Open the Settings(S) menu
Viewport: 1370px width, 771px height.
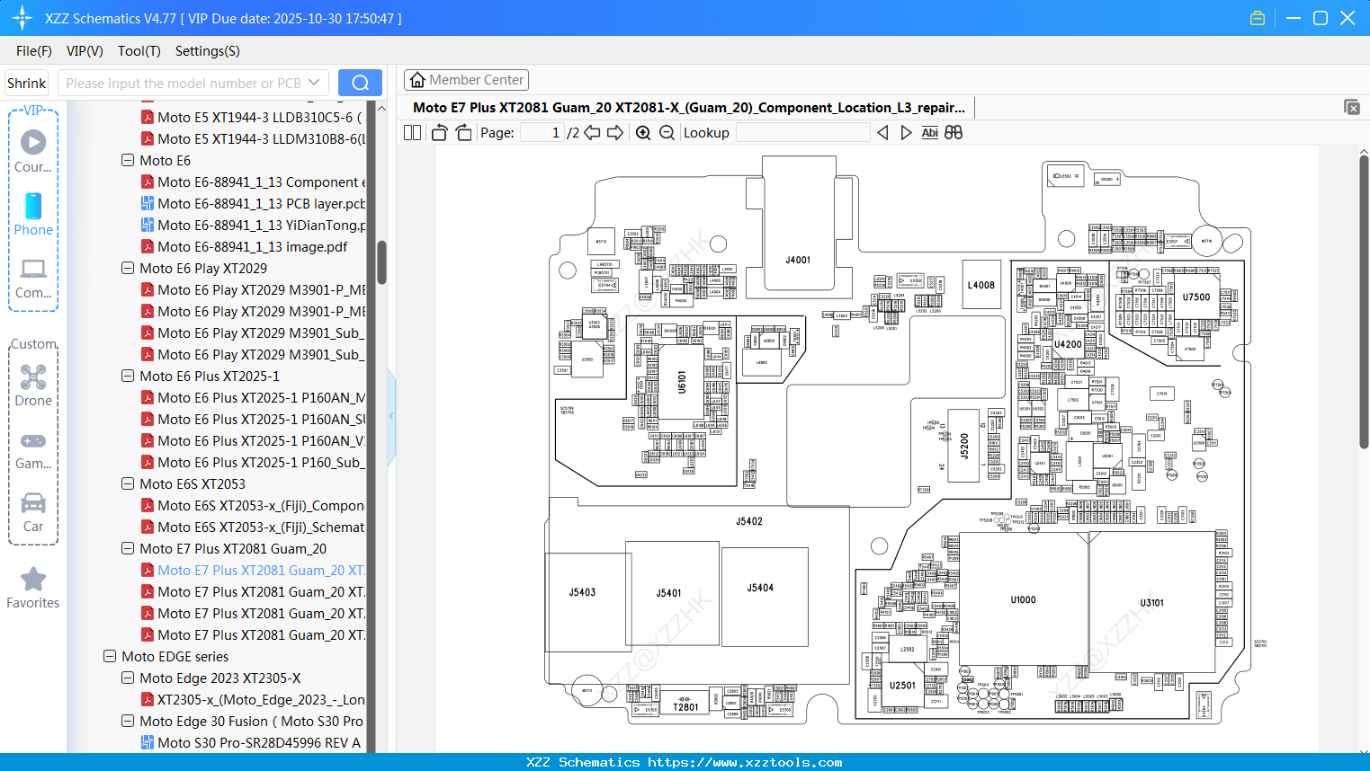(x=208, y=51)
